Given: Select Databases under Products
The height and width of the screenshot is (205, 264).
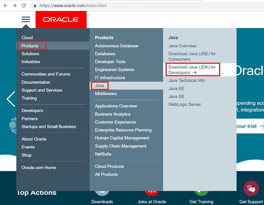Looking at the screenshot, I should [105, 54].
